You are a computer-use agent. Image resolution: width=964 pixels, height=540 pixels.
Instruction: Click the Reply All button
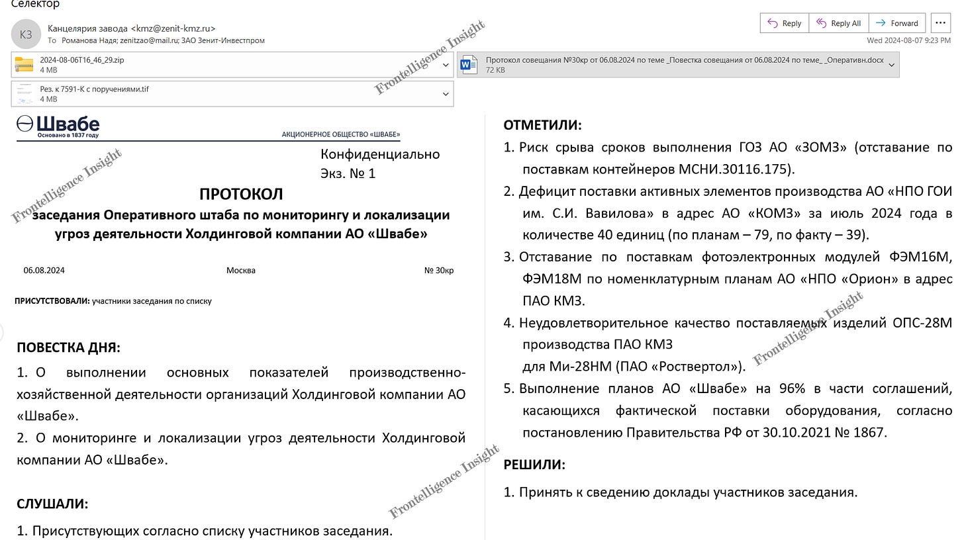(x=839, y=23)
